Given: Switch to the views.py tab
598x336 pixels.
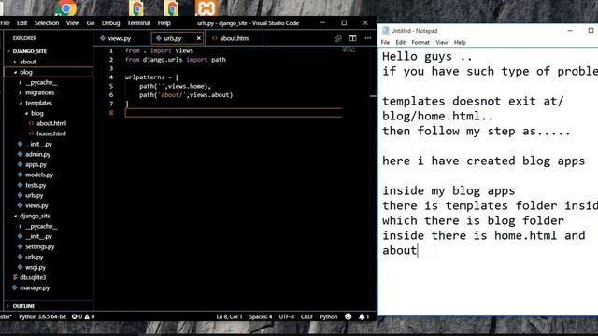Looking at the screenshot, I should point(120,38).
